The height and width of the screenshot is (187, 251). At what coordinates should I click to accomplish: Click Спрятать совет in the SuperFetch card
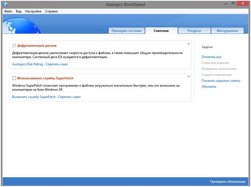(69, 97)
